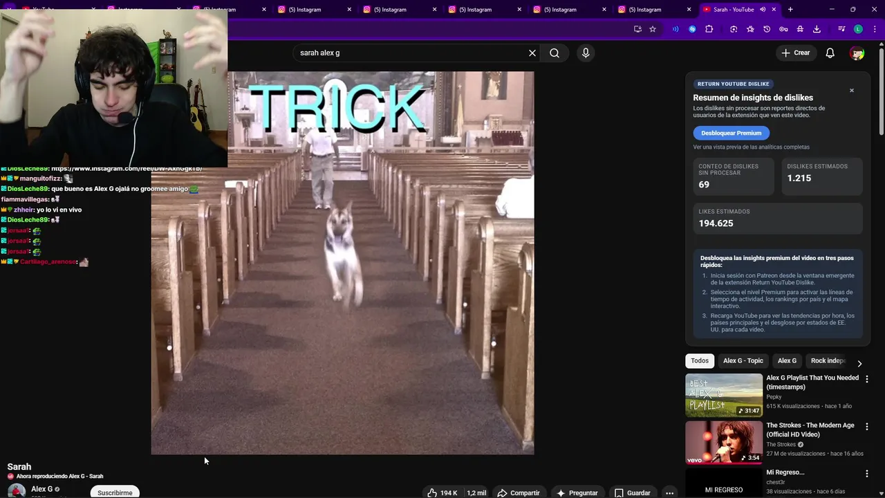Open media controls music note icon
Screen dimensions: 885x498
point(841,29)
